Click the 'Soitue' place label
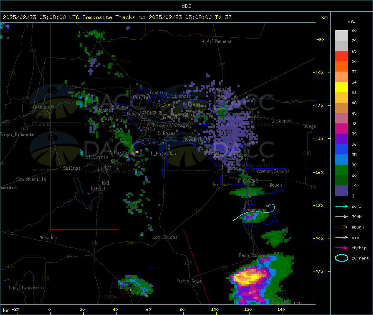The width and height of the screenshot is (373, 315). [220, 184]
